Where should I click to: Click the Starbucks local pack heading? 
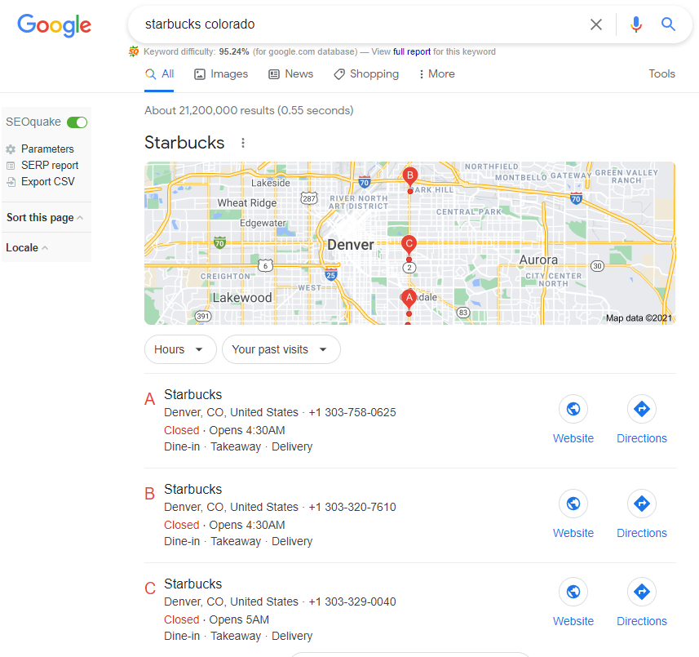[184, 143]
